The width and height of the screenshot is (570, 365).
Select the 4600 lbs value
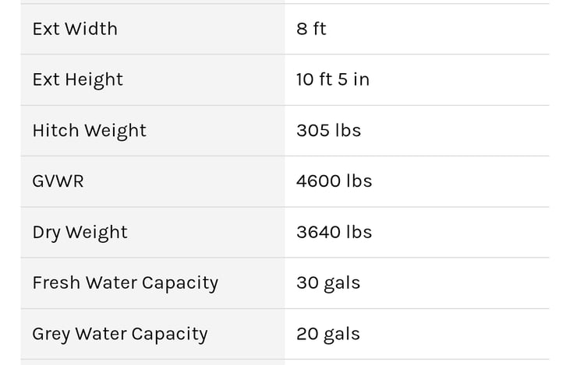pyautogui.click(x=334, y=181)
